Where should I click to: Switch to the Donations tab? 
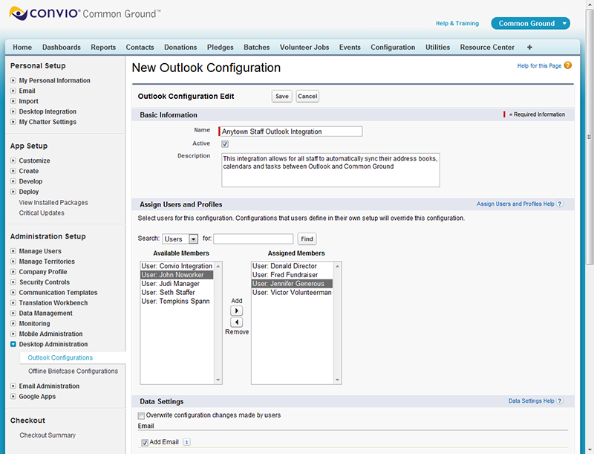pos(180,48)
